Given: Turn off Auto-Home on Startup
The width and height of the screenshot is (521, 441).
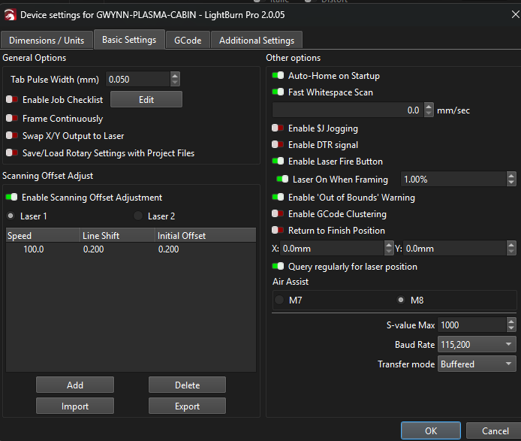Looking at the screenshot, I should (278, 76).
